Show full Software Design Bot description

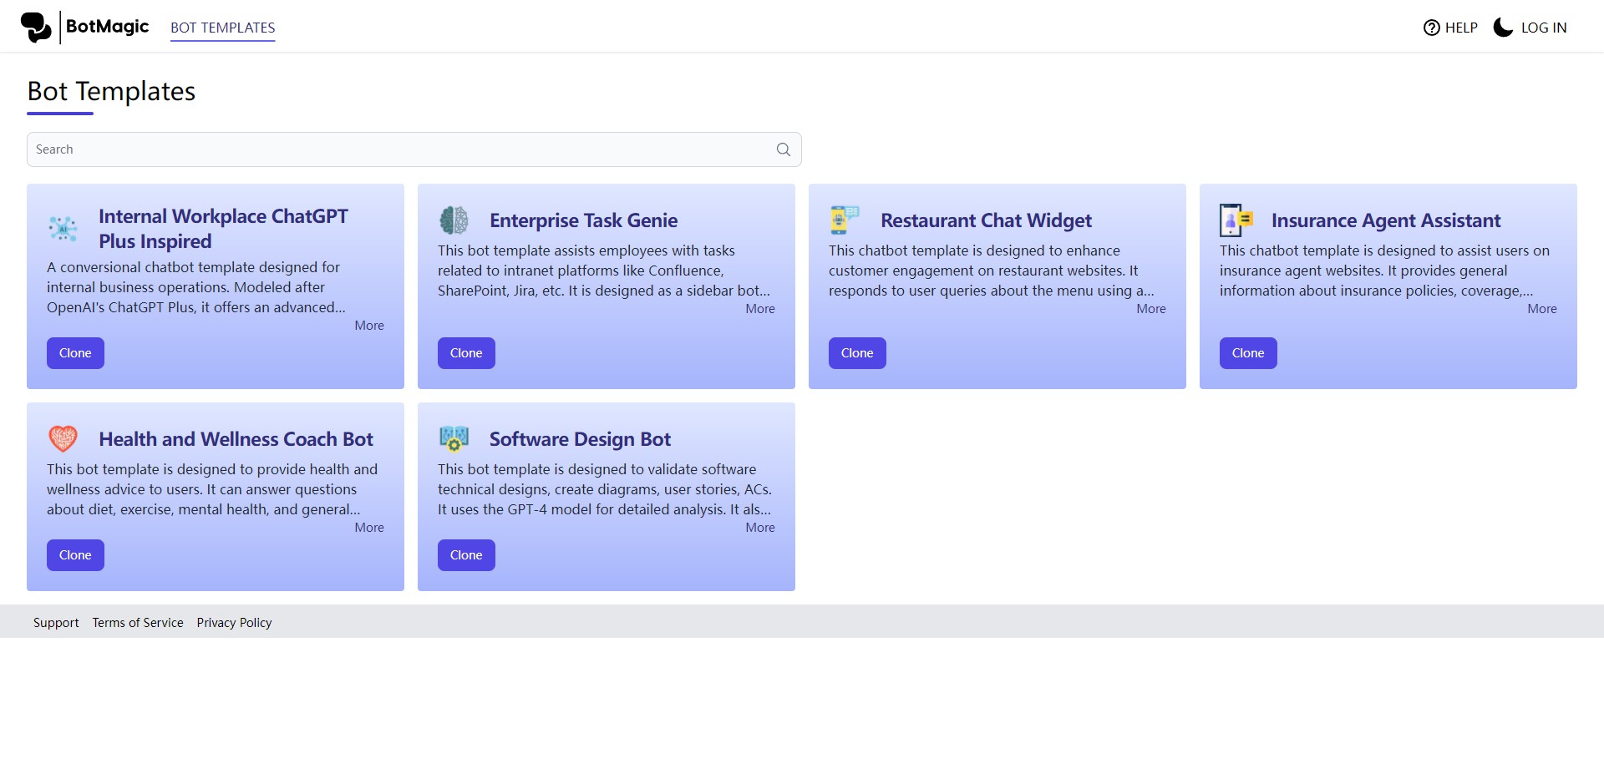coord(759,527)
